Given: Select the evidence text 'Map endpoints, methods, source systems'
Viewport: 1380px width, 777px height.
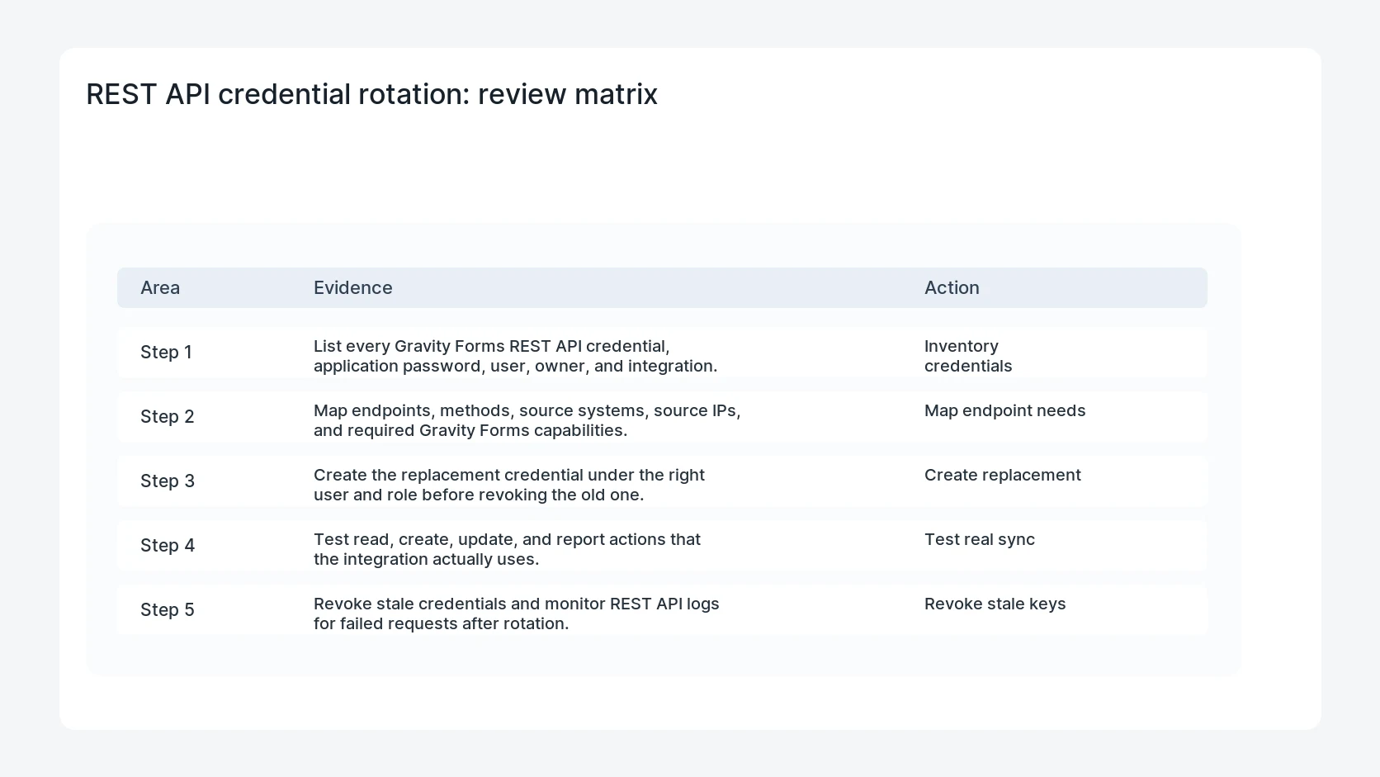Looking at the screenshot, I should coord(527,420).
